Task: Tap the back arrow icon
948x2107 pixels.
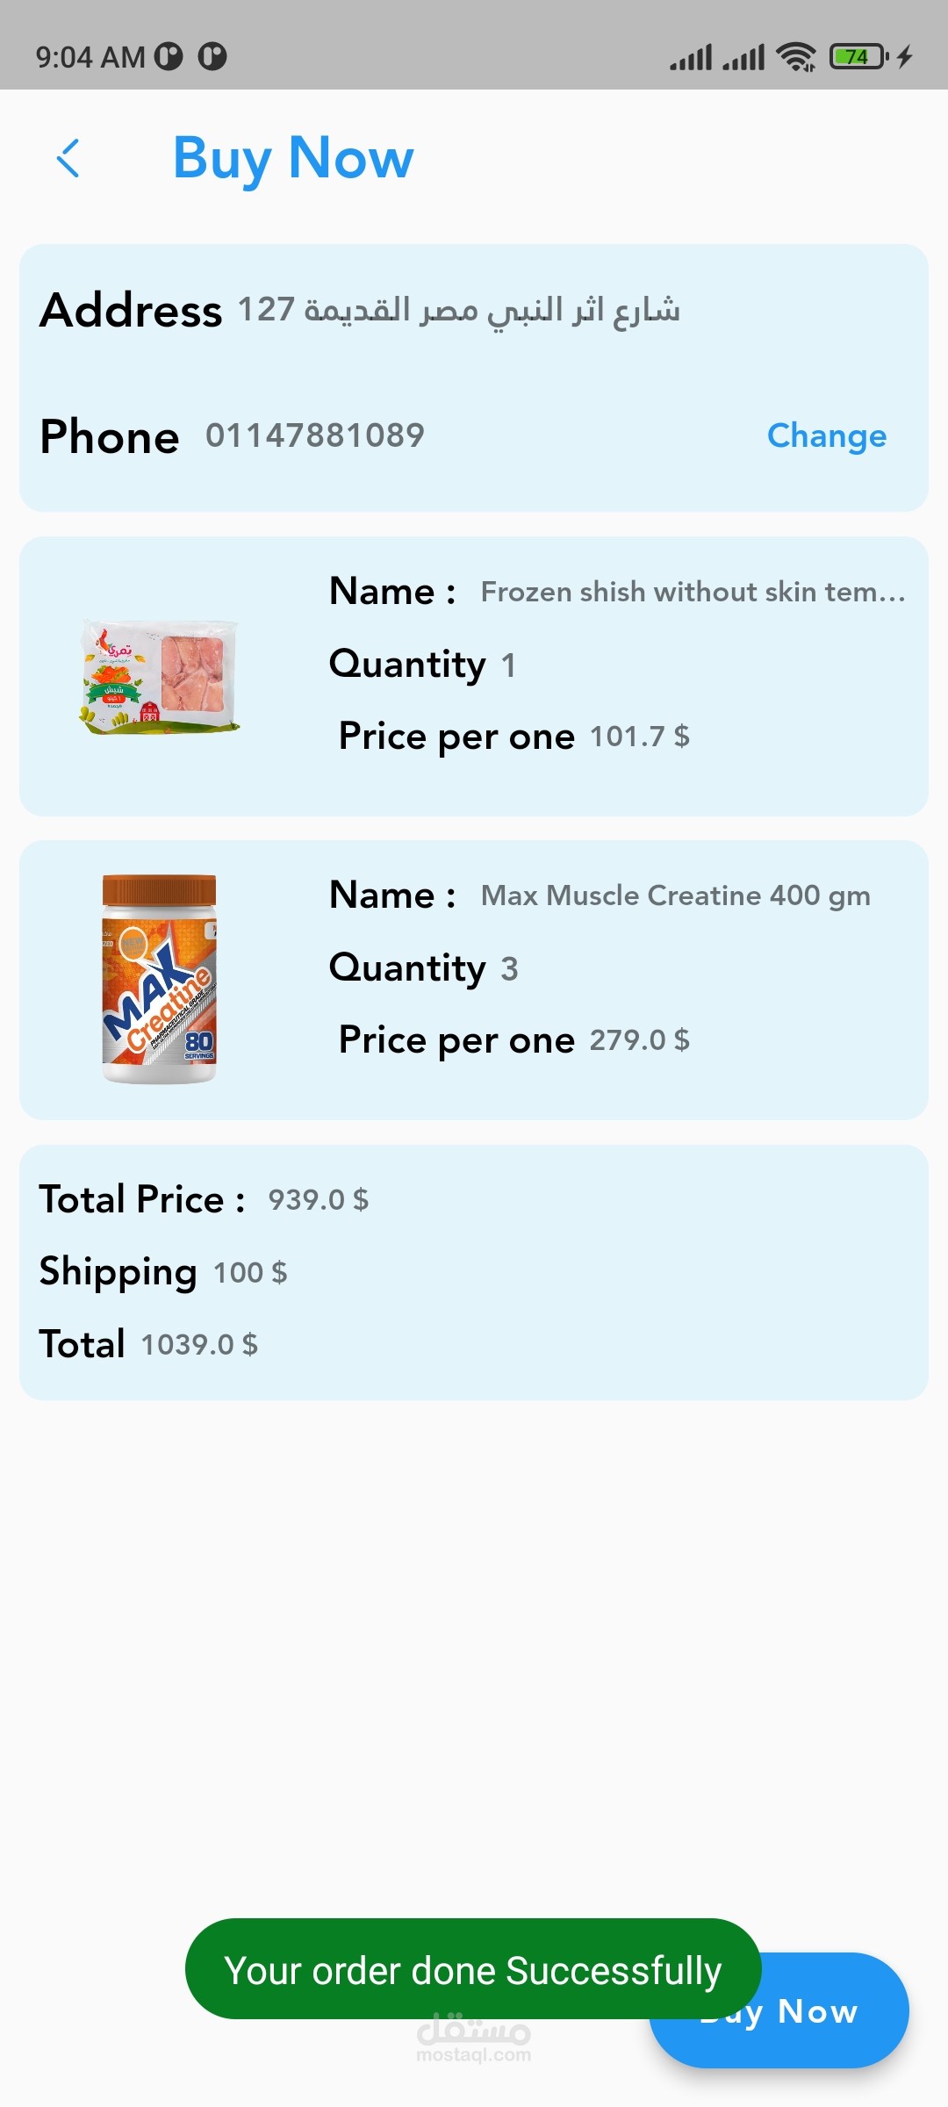Action: point(68,158)
